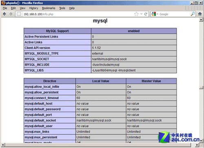This screenshot has width=204, height=148.
Task: Click the mysql.max_persistent directive
Action: pyautogui.click(x=41, y=137)
